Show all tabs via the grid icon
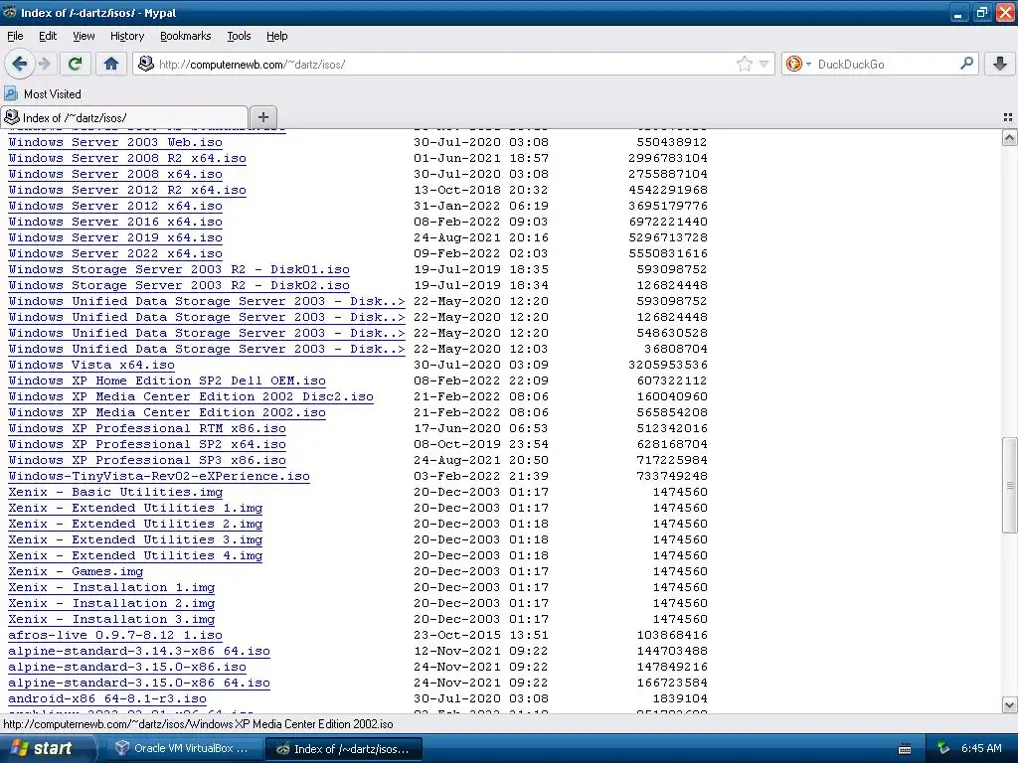The image size is (1018, 763). point(1008,117)
